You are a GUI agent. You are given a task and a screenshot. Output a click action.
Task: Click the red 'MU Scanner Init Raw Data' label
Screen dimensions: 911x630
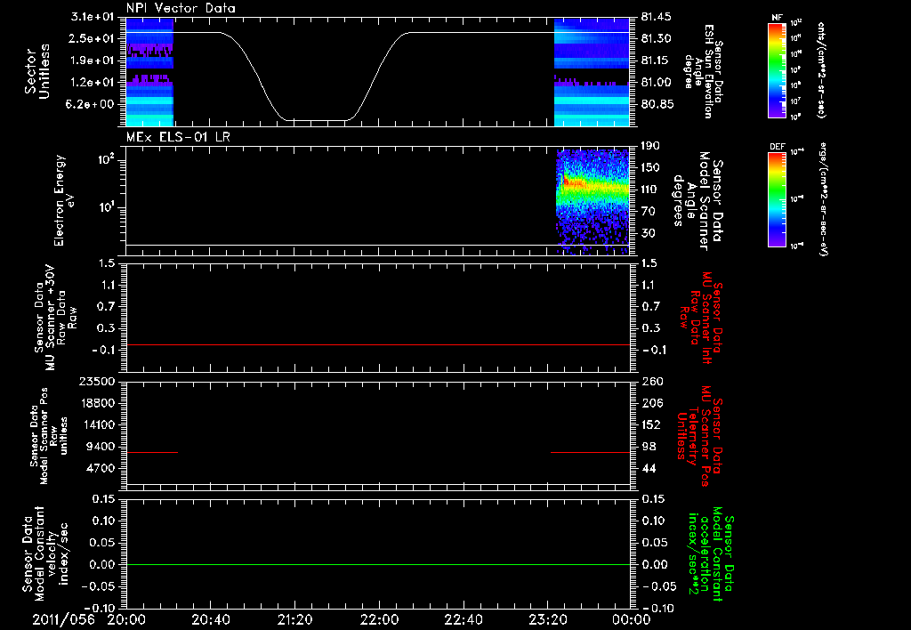[x=703, y=318]
